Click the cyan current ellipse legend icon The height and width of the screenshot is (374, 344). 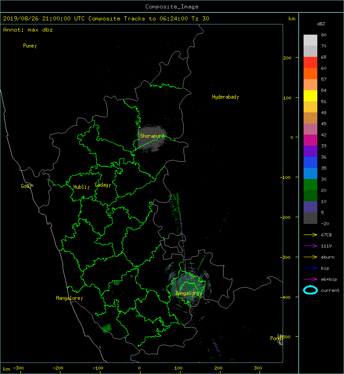[x=310, y=290]
